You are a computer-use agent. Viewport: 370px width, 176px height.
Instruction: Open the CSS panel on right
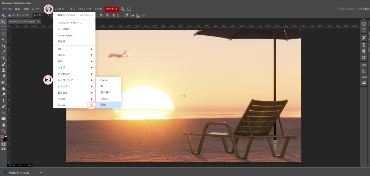click(363, 65)
